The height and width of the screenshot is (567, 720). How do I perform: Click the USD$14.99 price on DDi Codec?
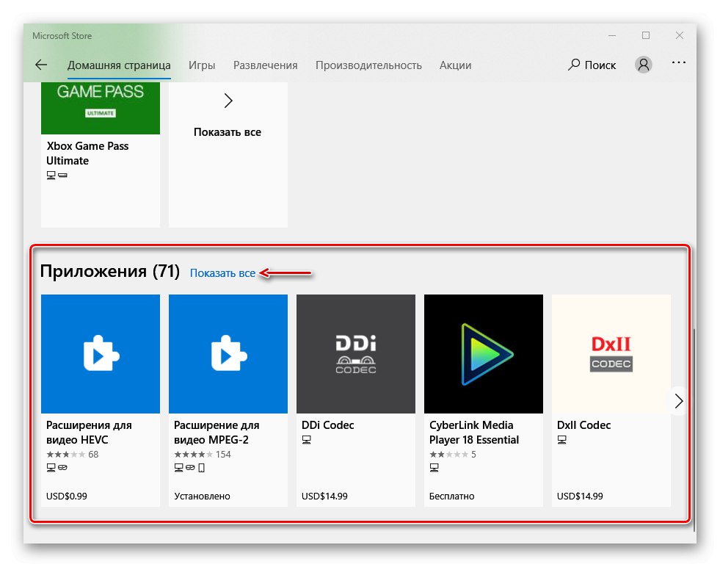324,496
